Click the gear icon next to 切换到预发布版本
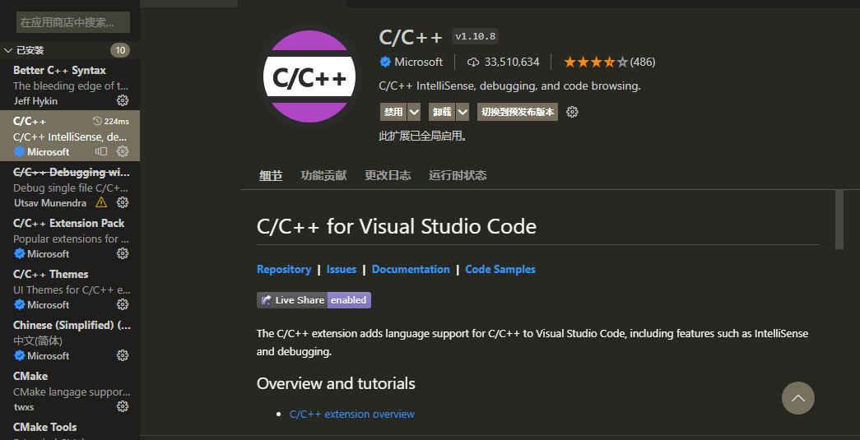This screenshot has width=860, height=440. [x=572, y=112]
